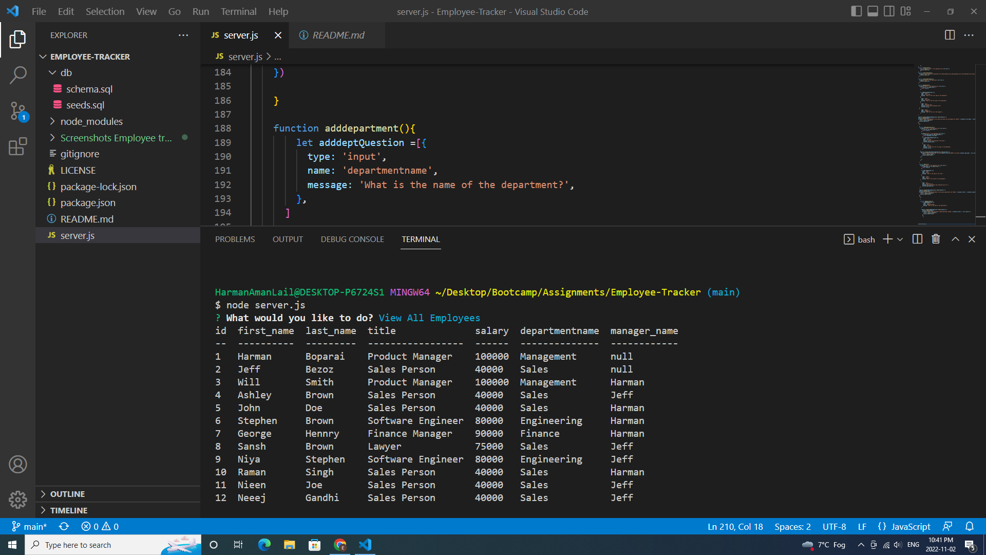Open the terminal profile dropdown chevron
Screen dimensions: 986x555
pyautogui.click(x=901, y=239)
